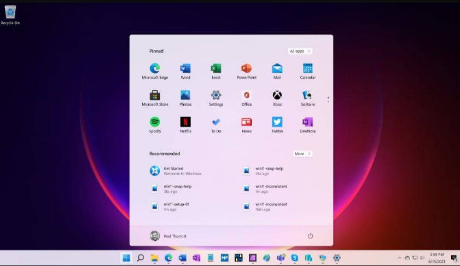This screenshot has height=266, width=460.
Task: Start PowerPoint from the pinned grid
Action: (247, 71)
